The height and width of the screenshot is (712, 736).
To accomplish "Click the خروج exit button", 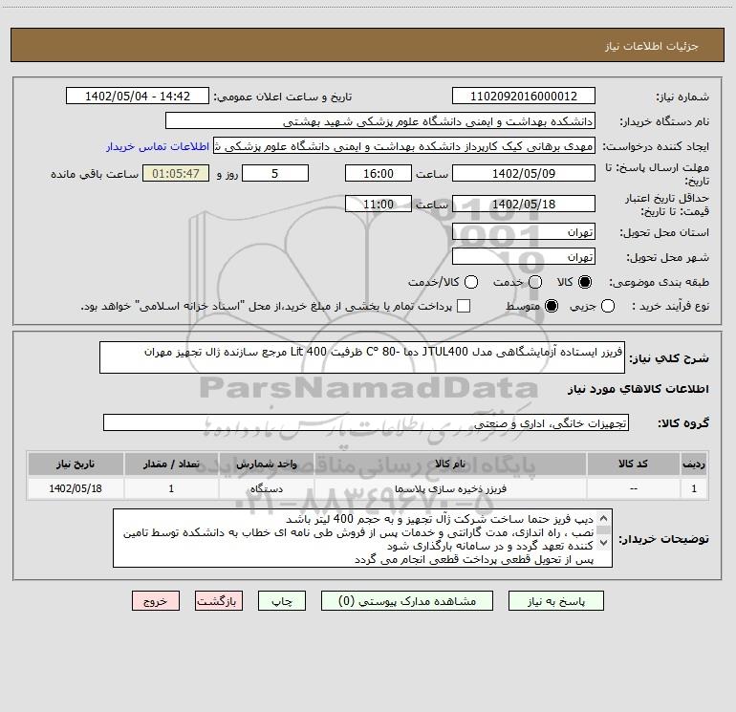I will [x=156, y=601].
